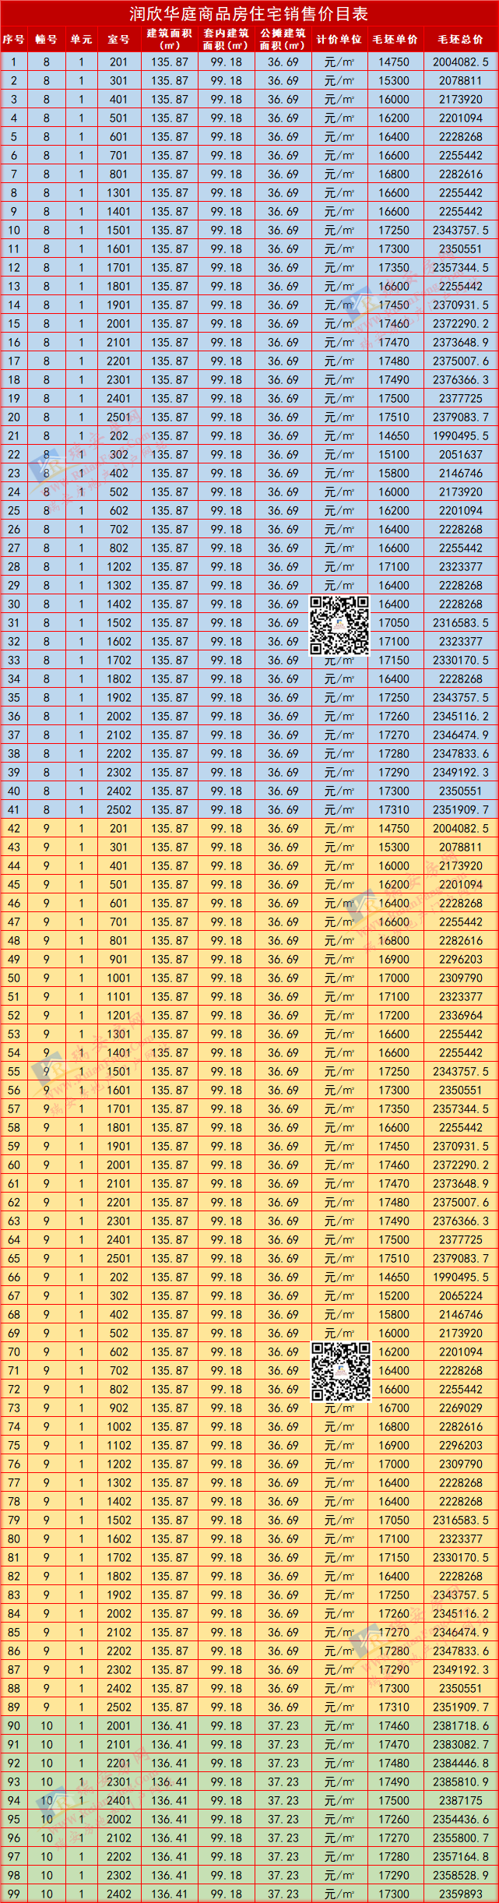
Task: Select total price 2051637 cell
Action: pyautogui.click(x=460, y=454)
